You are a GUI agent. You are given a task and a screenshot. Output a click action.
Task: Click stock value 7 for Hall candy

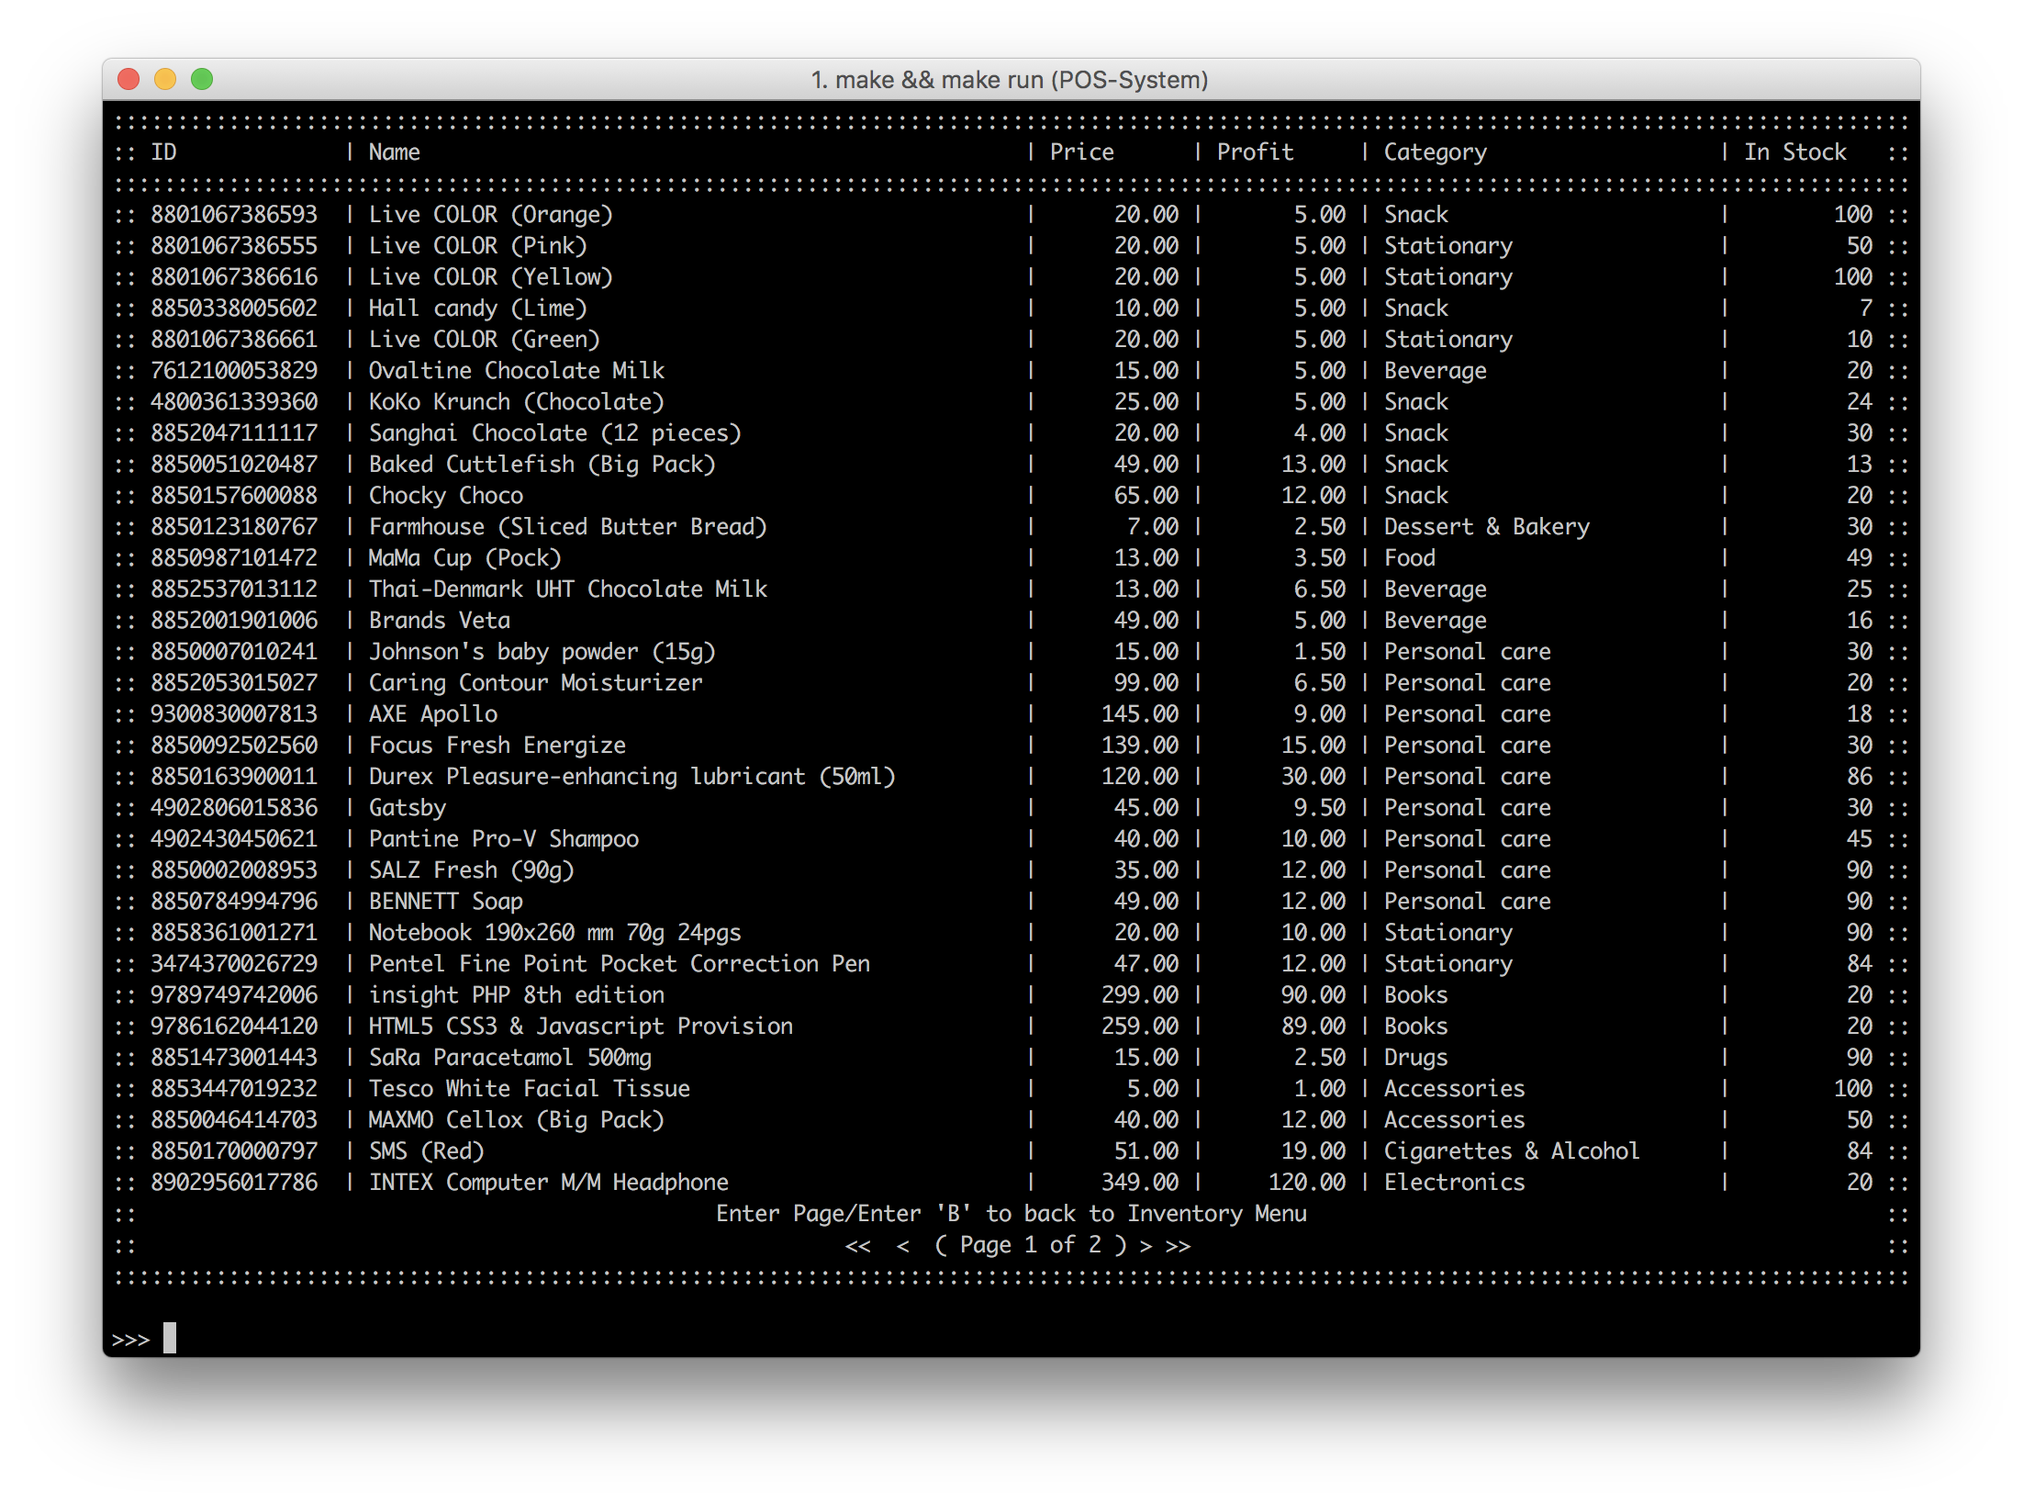[1866, 309]
